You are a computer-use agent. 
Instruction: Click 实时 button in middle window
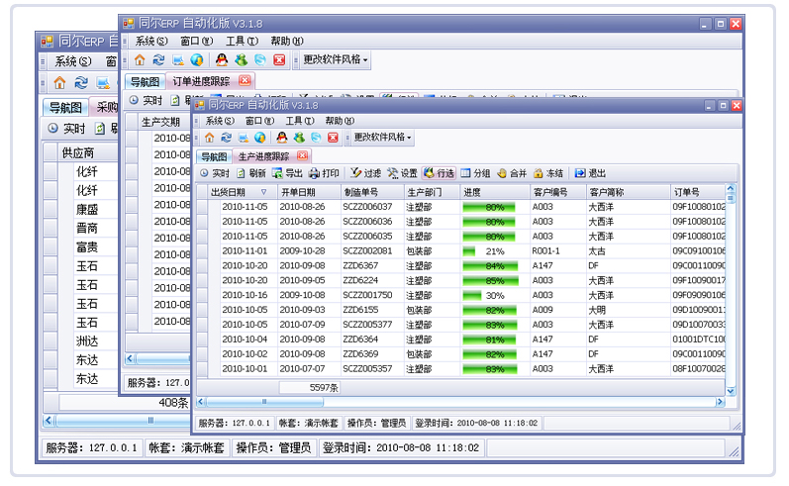pyautogui.click(x=146, y=101)
